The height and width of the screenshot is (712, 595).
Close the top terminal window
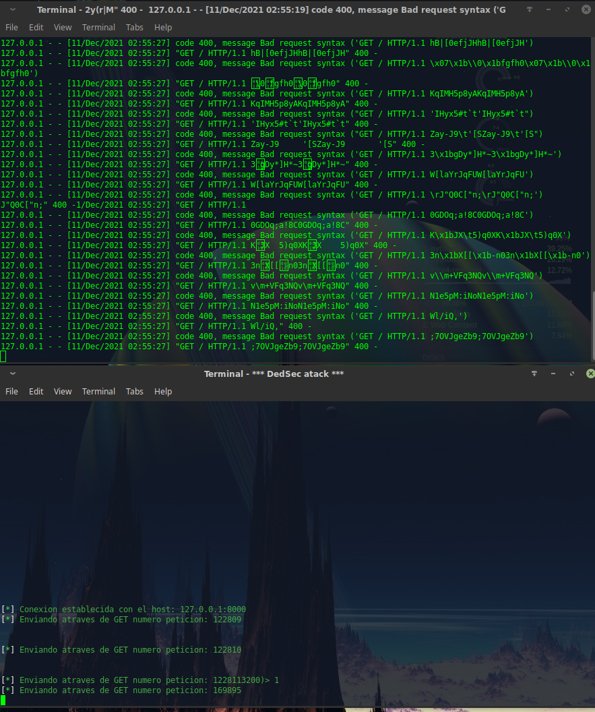click(586, 9)
